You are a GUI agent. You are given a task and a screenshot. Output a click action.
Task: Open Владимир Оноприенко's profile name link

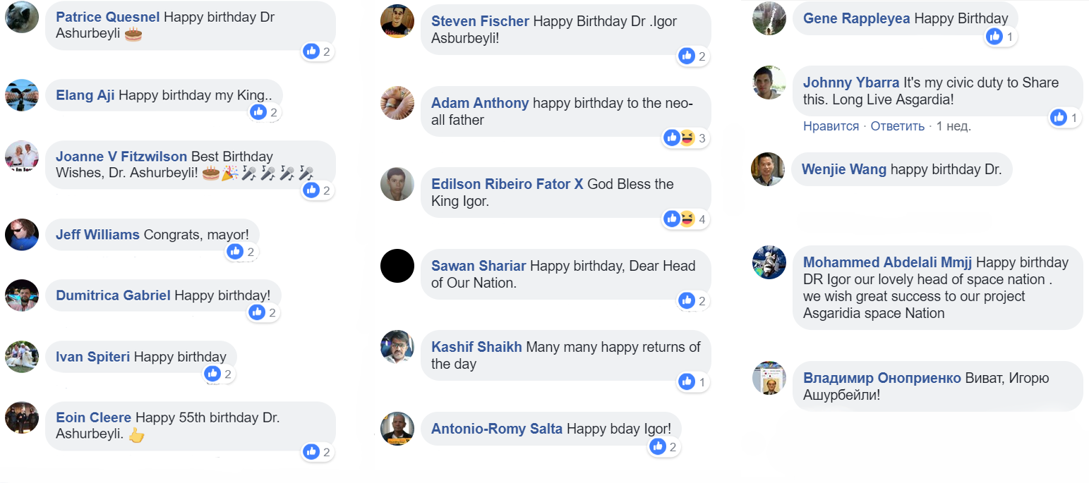[x=882, y=378]
